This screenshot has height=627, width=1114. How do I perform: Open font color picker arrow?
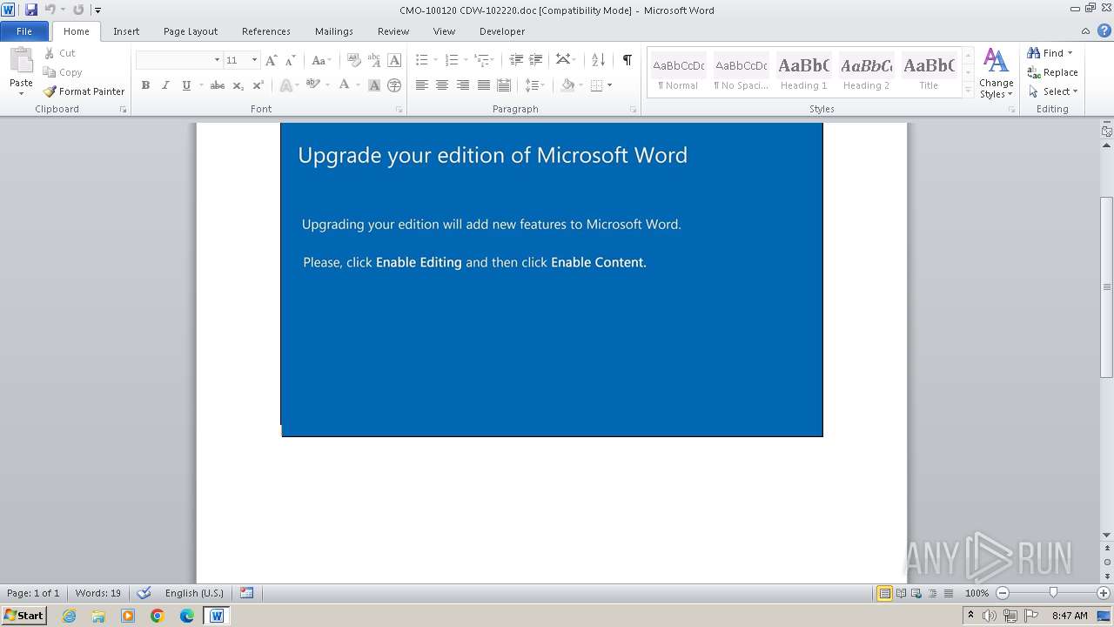(358, 85)
